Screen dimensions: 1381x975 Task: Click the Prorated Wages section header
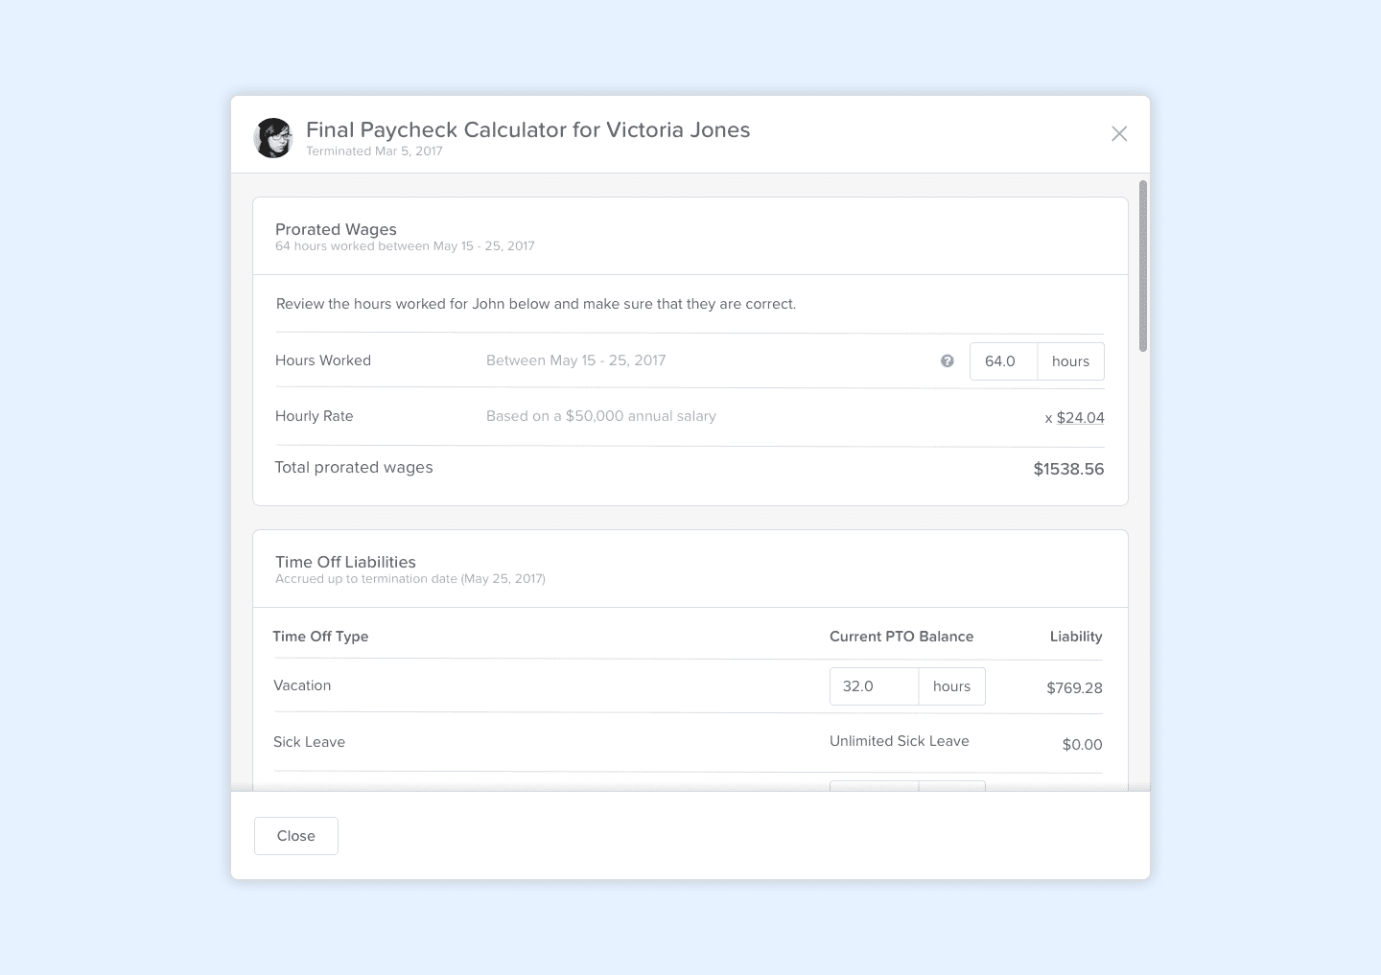336,229
